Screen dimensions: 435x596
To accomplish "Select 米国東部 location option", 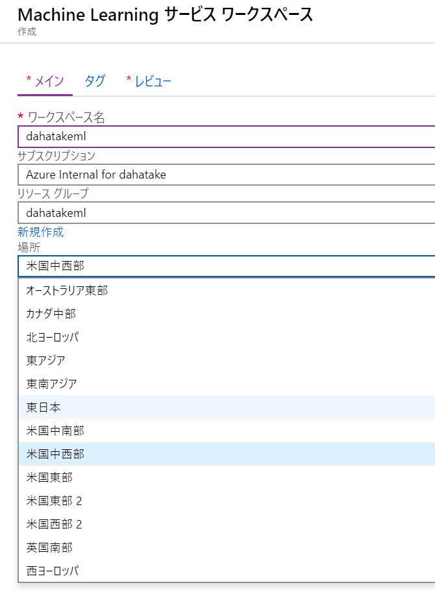I will [227, 477].
